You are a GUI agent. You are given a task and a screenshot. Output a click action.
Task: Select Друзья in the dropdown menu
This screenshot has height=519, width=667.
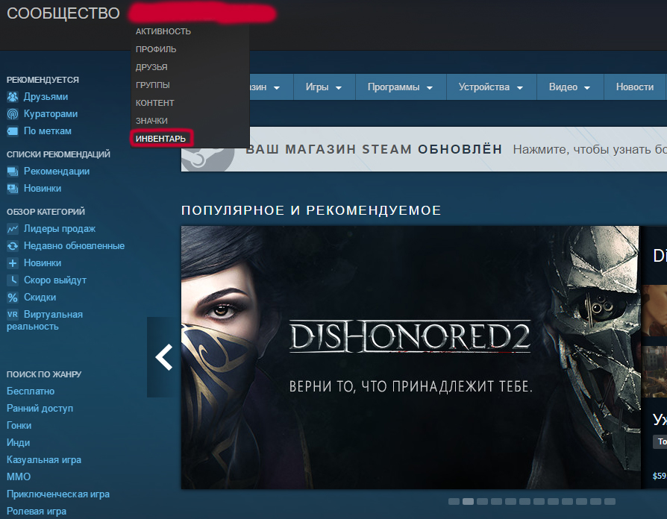[x=151, y=67]
